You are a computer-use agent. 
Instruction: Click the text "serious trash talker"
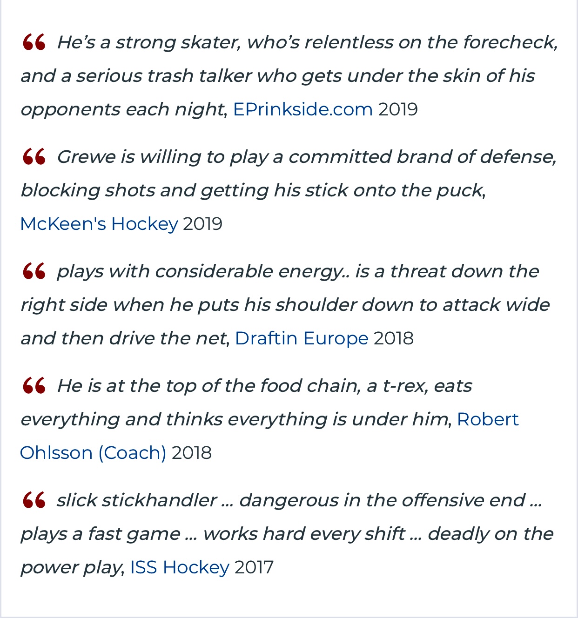pos(164,76)
